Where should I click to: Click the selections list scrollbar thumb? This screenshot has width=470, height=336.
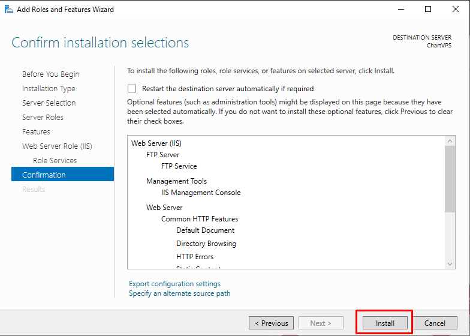pos(450,179)
